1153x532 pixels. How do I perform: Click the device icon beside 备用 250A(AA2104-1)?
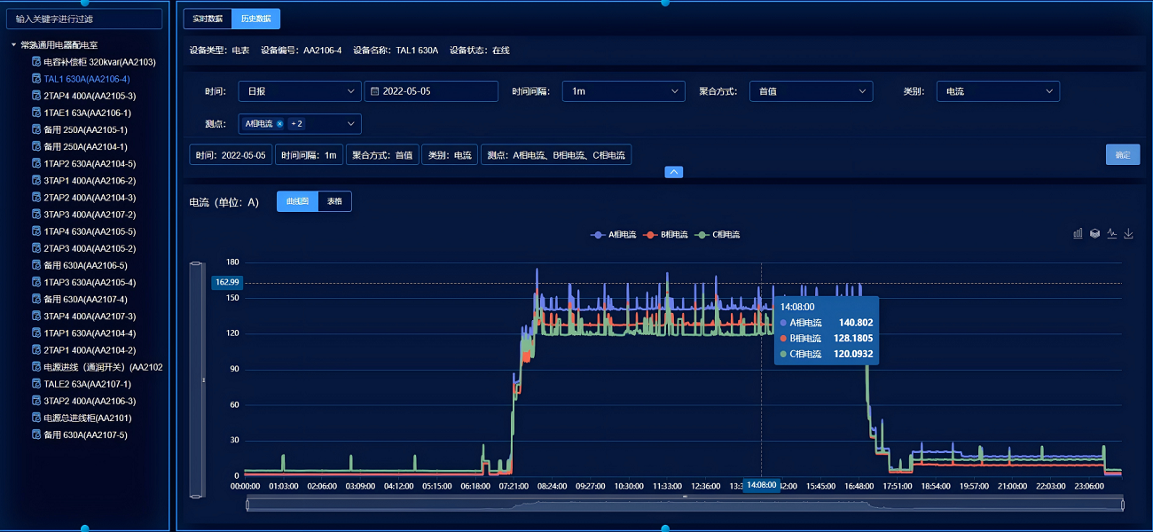(x=36, y=146)
